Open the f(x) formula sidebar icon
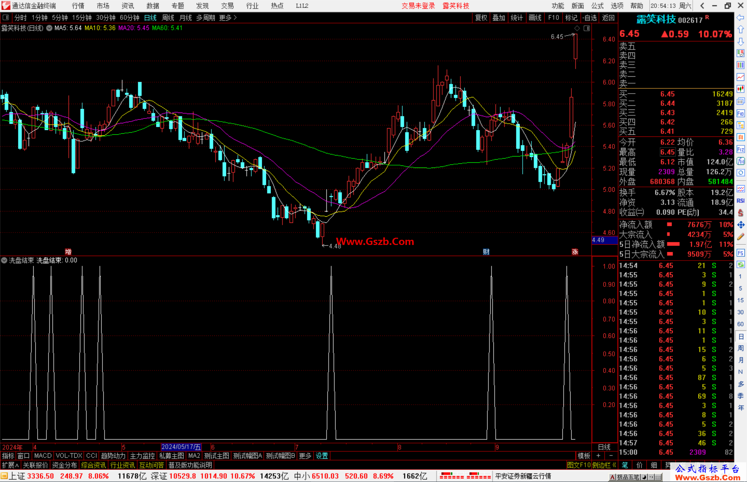 point(740,161)
